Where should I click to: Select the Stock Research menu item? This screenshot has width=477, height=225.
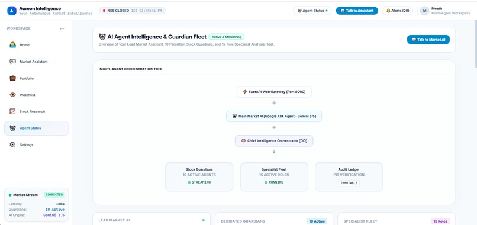[37, 111]
